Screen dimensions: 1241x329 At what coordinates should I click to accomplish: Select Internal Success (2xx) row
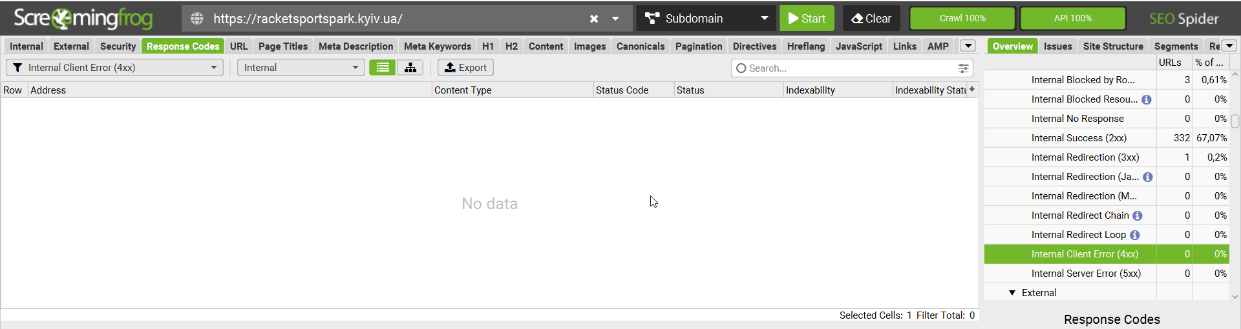pos(1106,138)
